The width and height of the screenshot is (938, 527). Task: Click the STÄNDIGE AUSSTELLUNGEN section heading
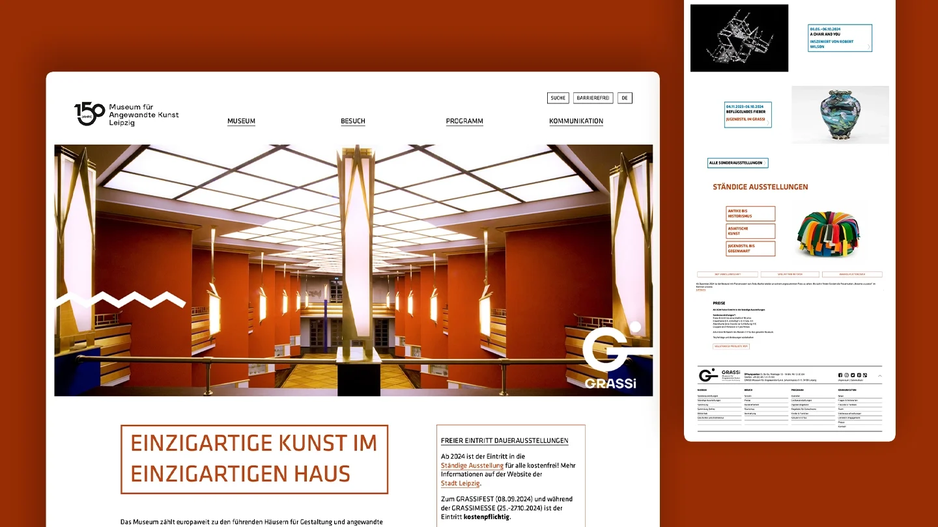pyautogui.click(x=760, y=187)
